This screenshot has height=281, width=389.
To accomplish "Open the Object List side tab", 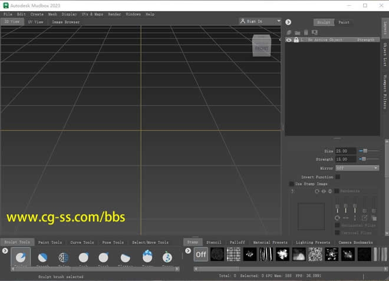I will tap(385, 54).
